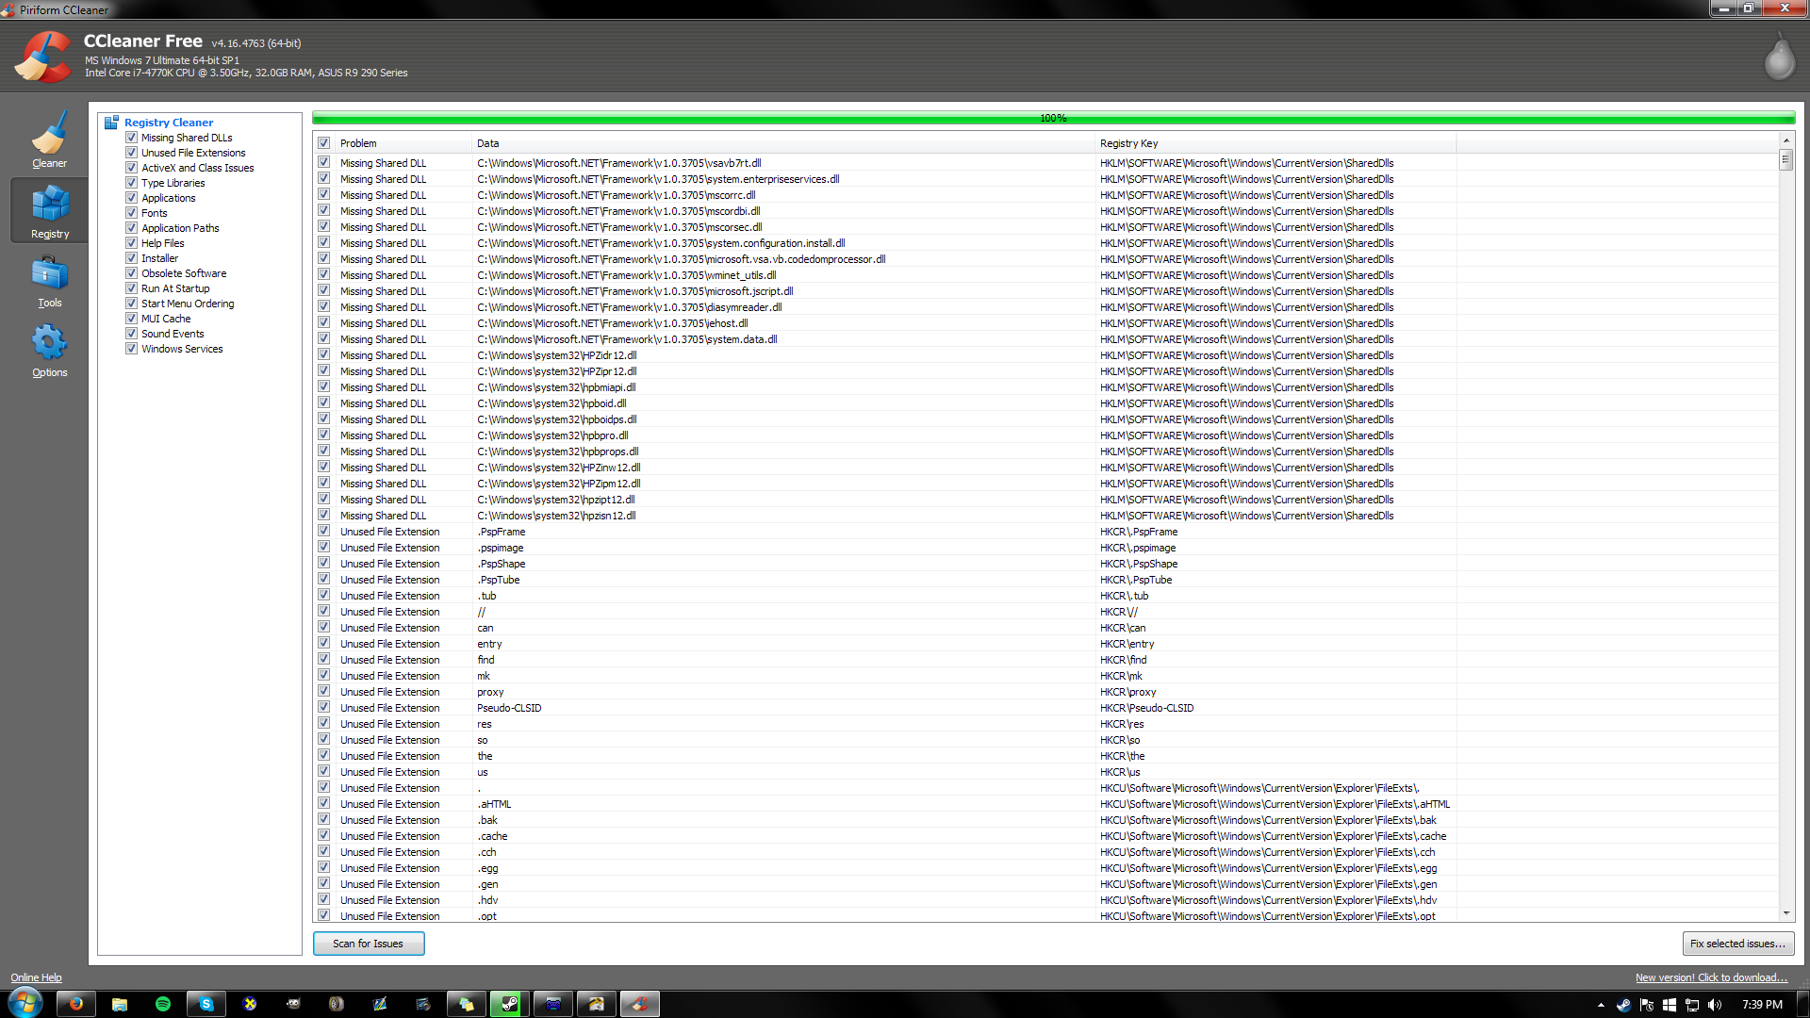Toggle ActiveX and Class Issues checkbox
This screenshot has height=1018, width=1810.
pos(132,168)
